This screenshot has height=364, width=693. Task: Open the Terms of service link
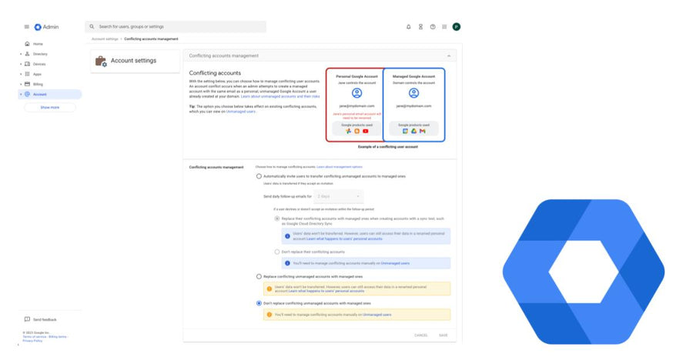[x=35, y=336]
